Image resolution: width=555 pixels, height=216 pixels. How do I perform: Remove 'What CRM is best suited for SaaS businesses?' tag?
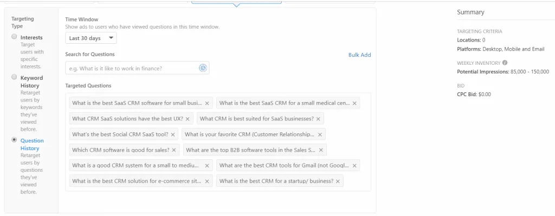pyautogui.click(x=318, y=119)
